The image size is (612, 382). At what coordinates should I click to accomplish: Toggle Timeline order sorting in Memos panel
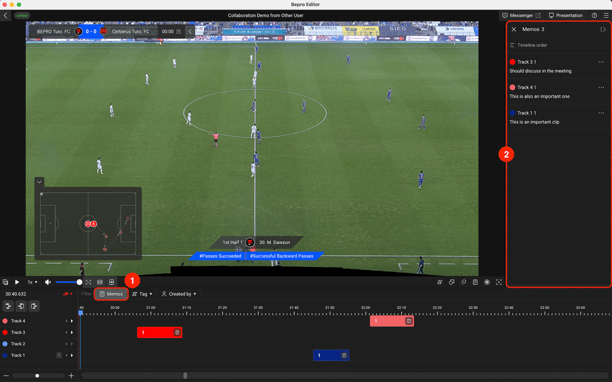coord(528,45)
